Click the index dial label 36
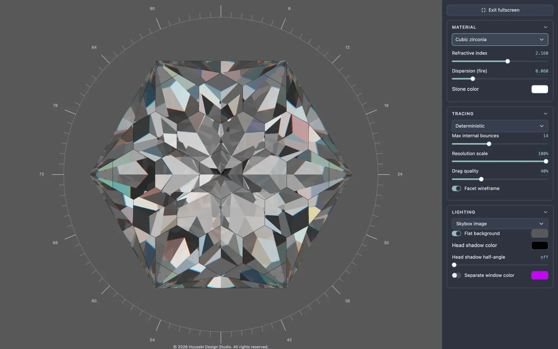This screenshot has width=558, height=349. tap(347, 301)
